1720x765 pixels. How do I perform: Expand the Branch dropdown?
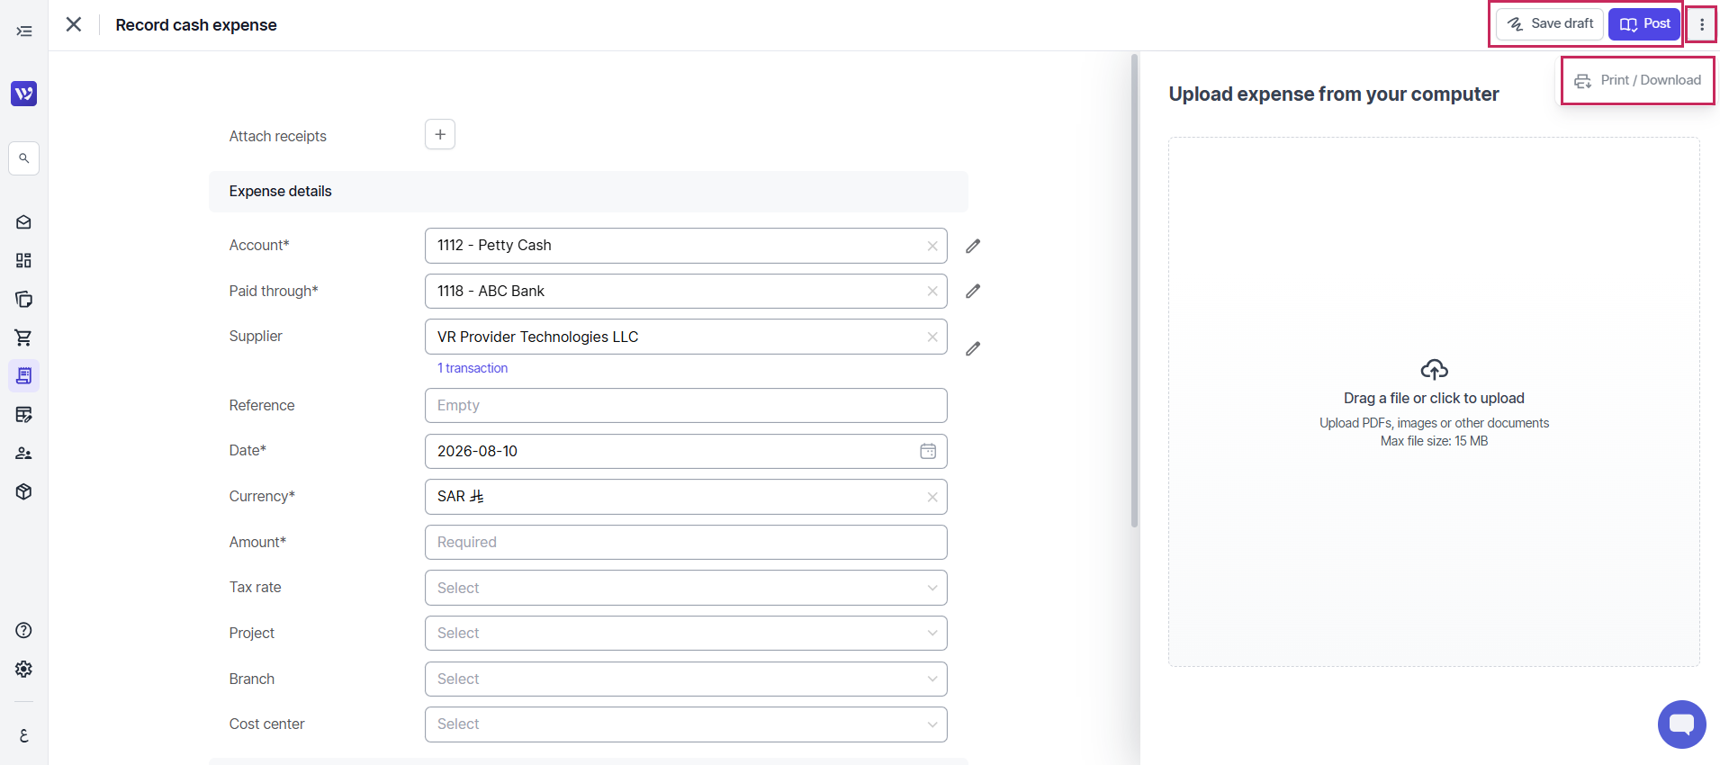pos(686,679)
